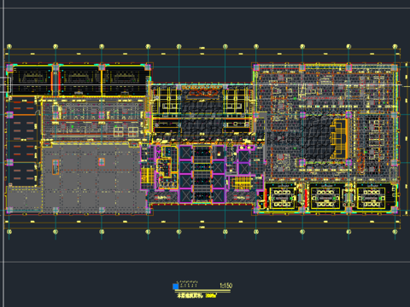
Task: Select the first grid axis bubble in the bottom row
Action: [9, 232]
